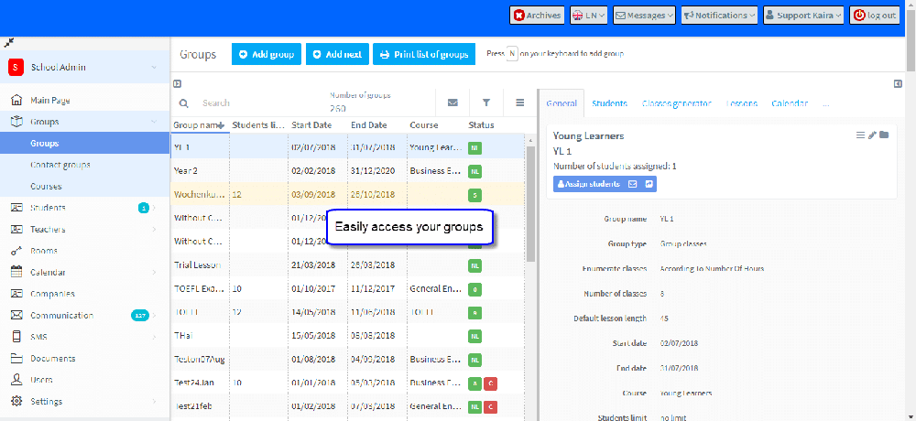Click the Add next button
916x421 pixels.
pos(337,54)
